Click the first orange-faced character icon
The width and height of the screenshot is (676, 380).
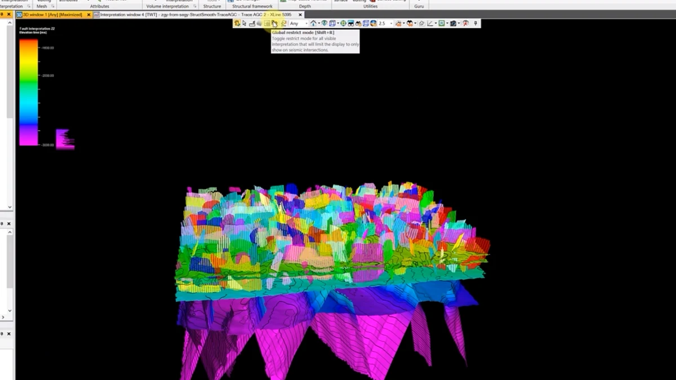tap(399, 24)
